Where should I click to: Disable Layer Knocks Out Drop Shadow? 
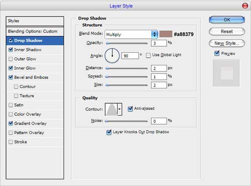click(109, 132)
